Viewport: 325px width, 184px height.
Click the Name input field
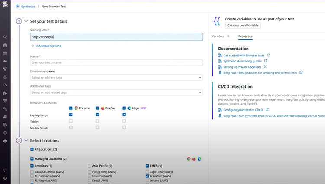tap(117, 62)
